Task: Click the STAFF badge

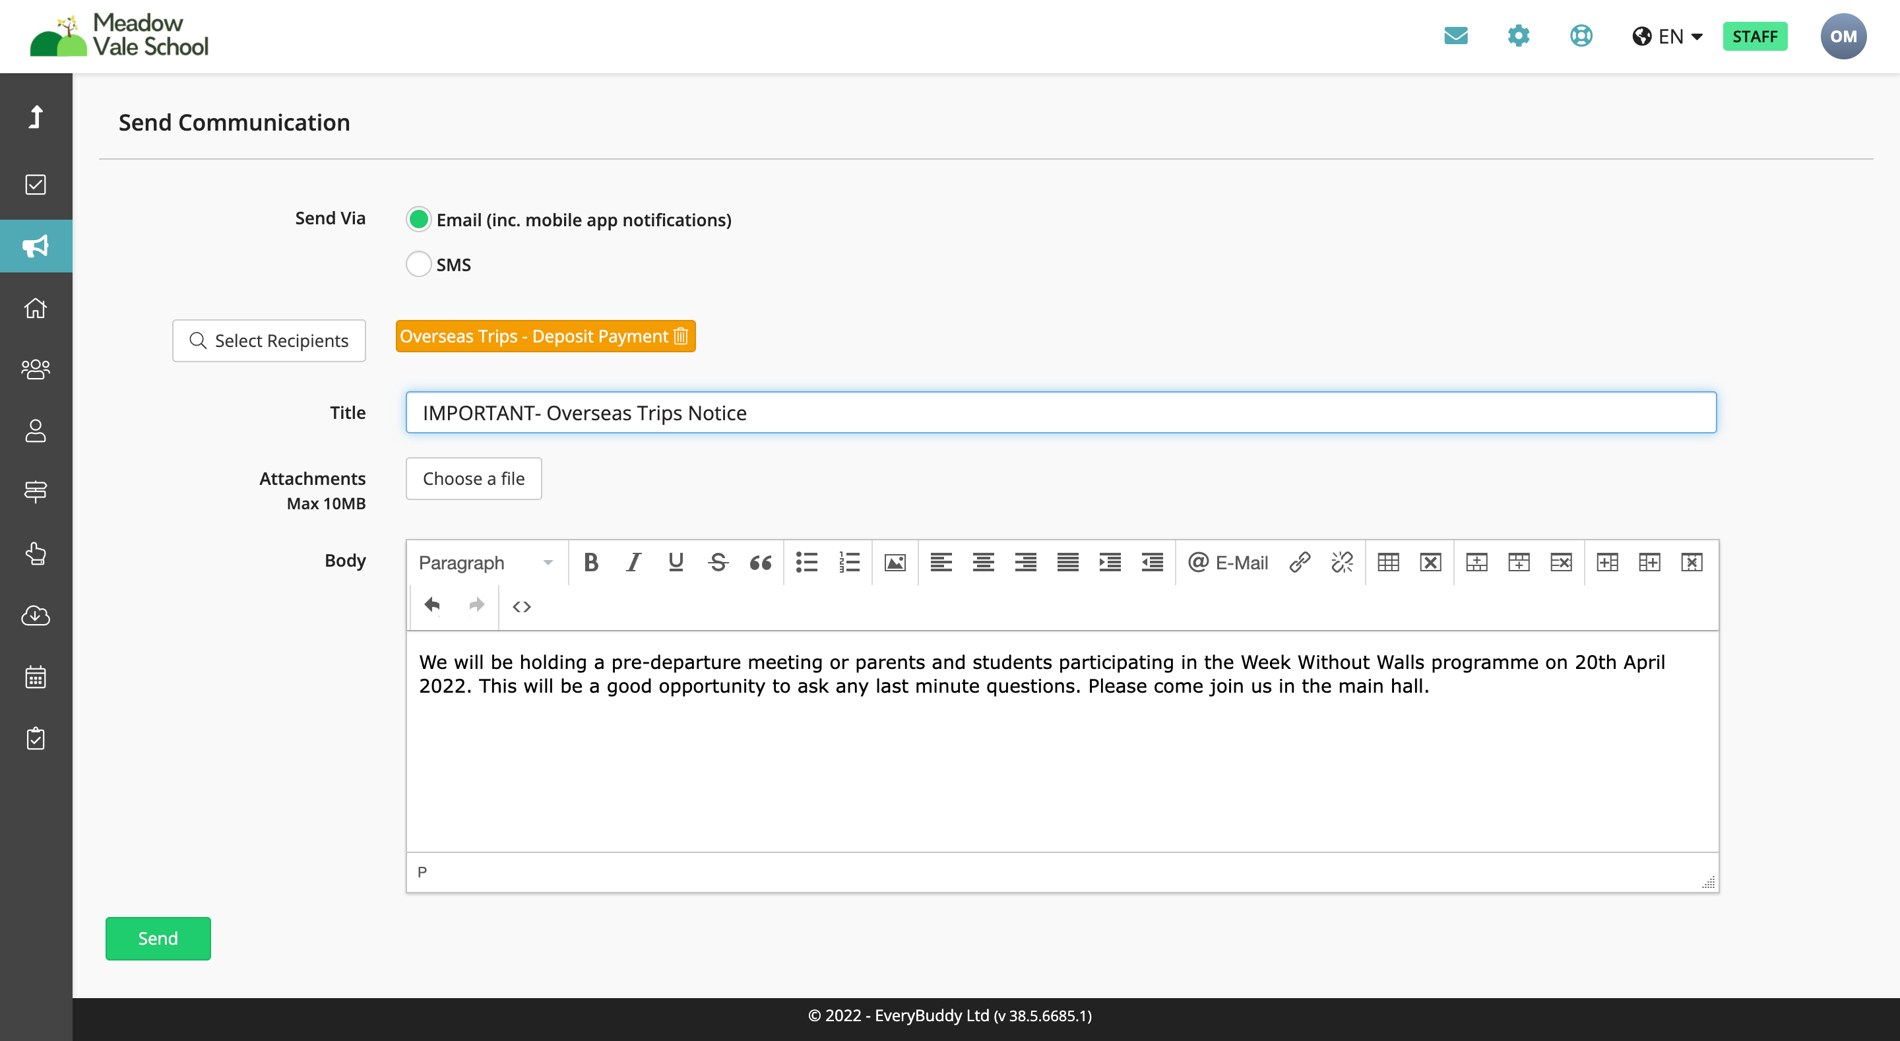Action: (x=1755, y=36)
